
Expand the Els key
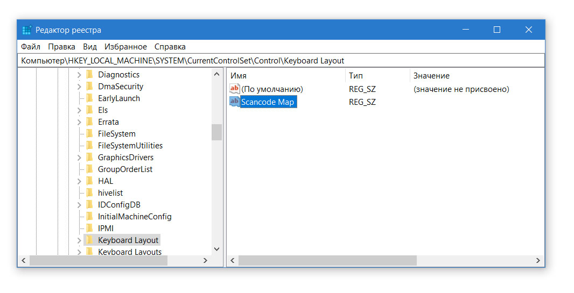coord(79,110)
